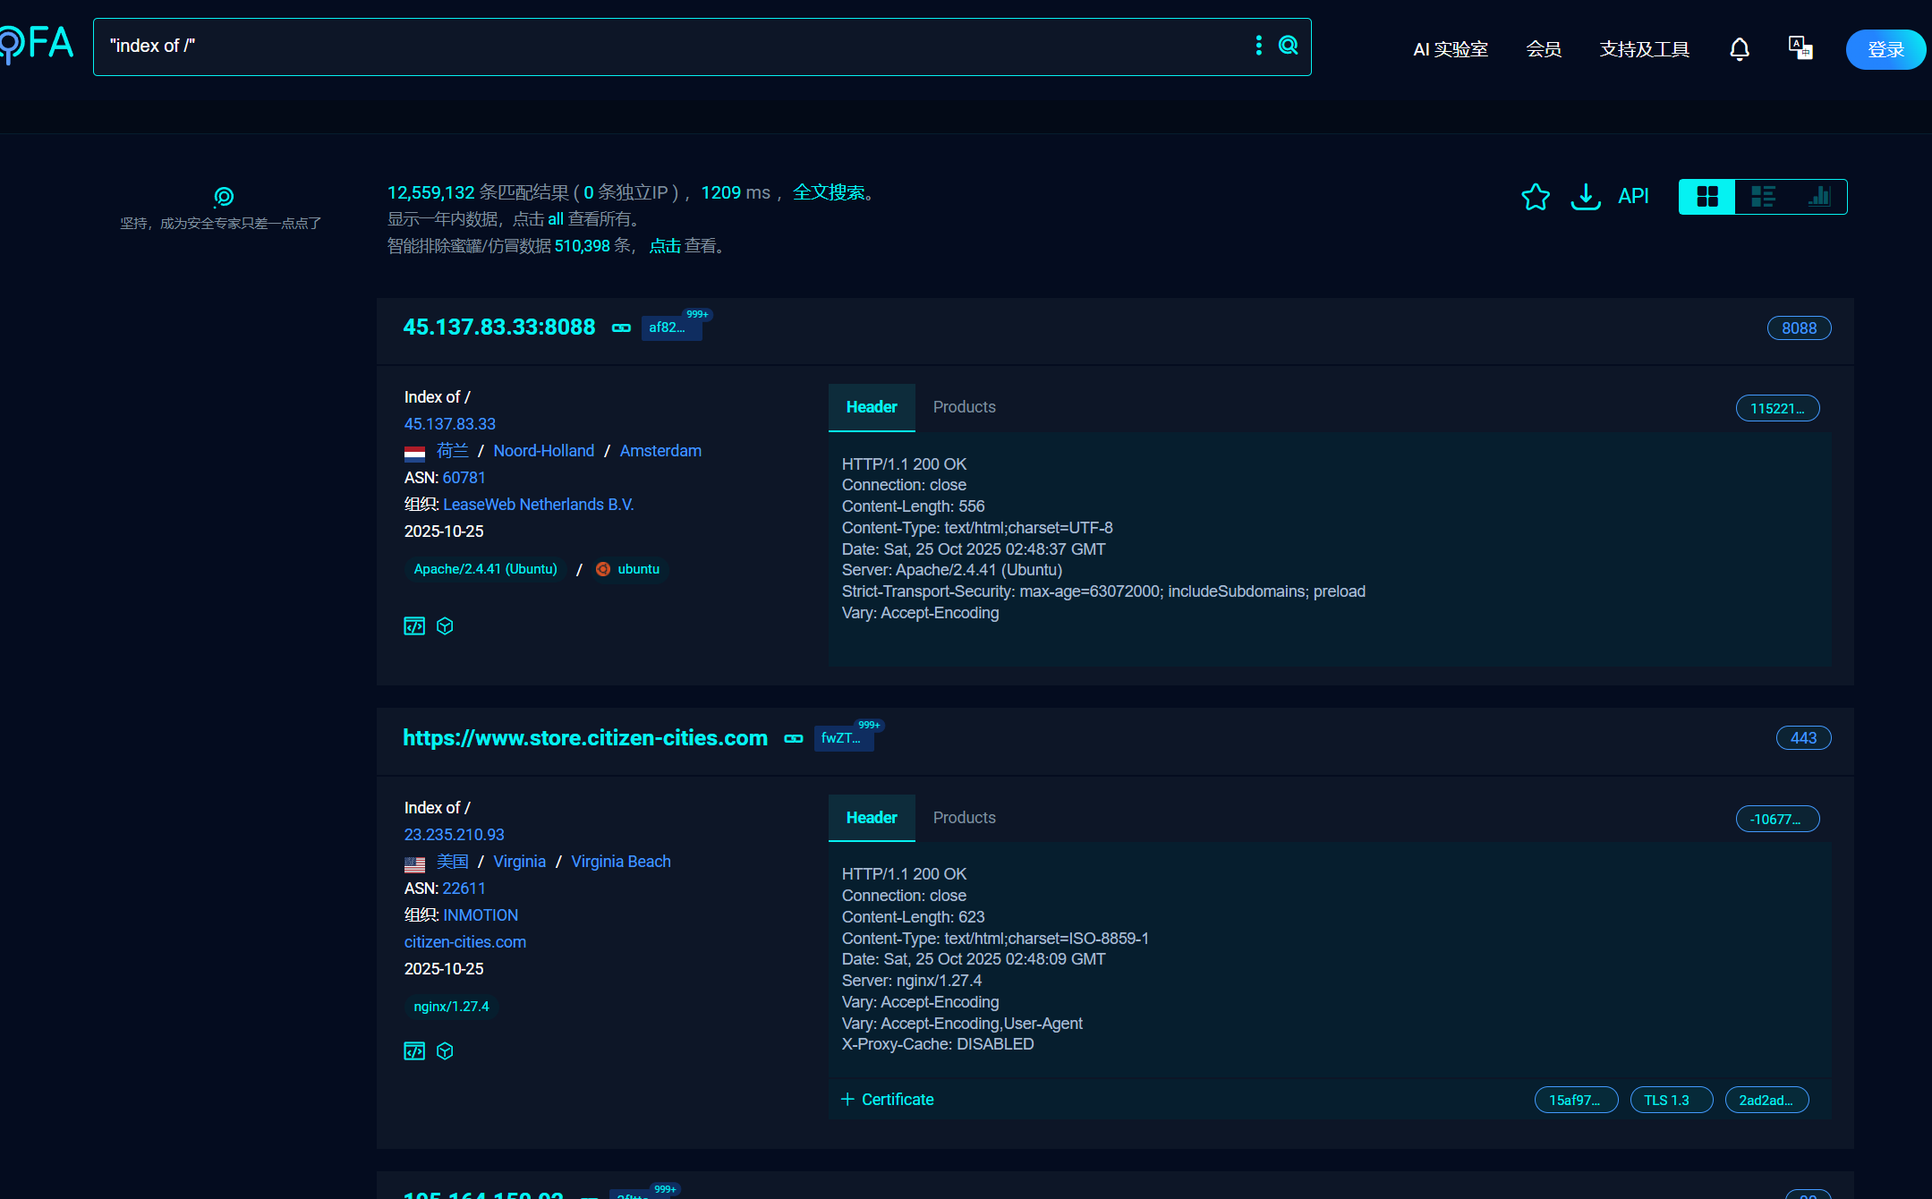Click into the "index of /" search field

click(x=626, y=47)
